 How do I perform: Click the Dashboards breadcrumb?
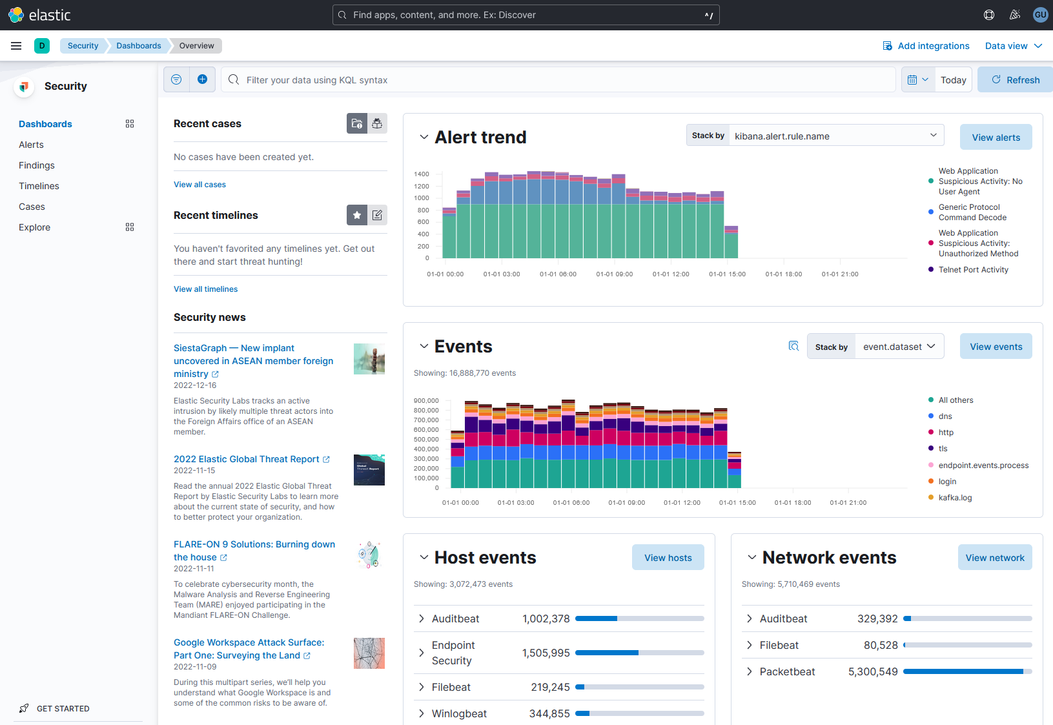coord(138,46)
